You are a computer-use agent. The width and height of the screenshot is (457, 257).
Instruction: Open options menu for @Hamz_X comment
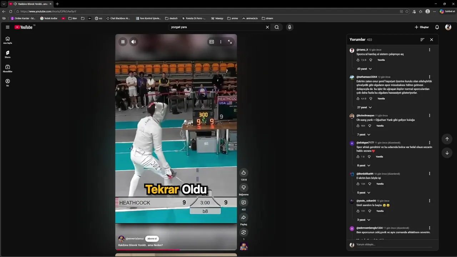(x=430, y=50)
